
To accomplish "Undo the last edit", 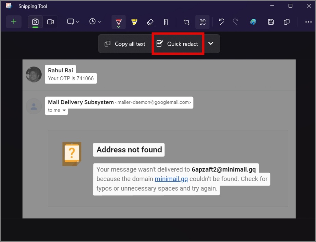I will [222, 22].
